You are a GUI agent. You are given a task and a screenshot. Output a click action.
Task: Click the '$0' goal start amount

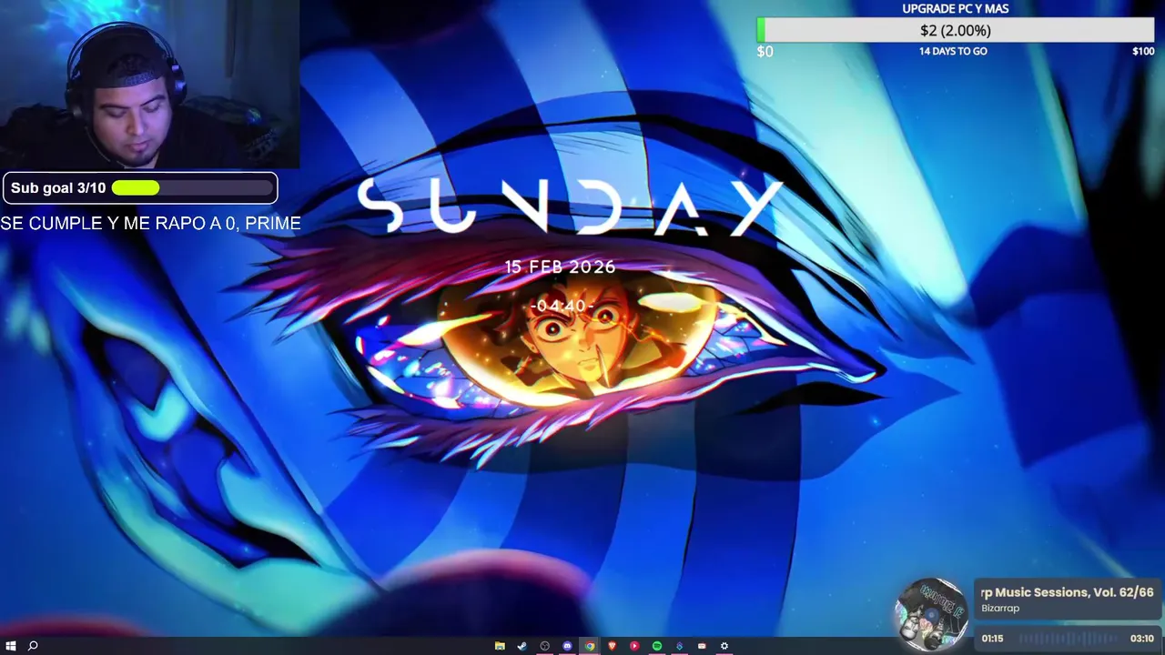coord(765,52)
